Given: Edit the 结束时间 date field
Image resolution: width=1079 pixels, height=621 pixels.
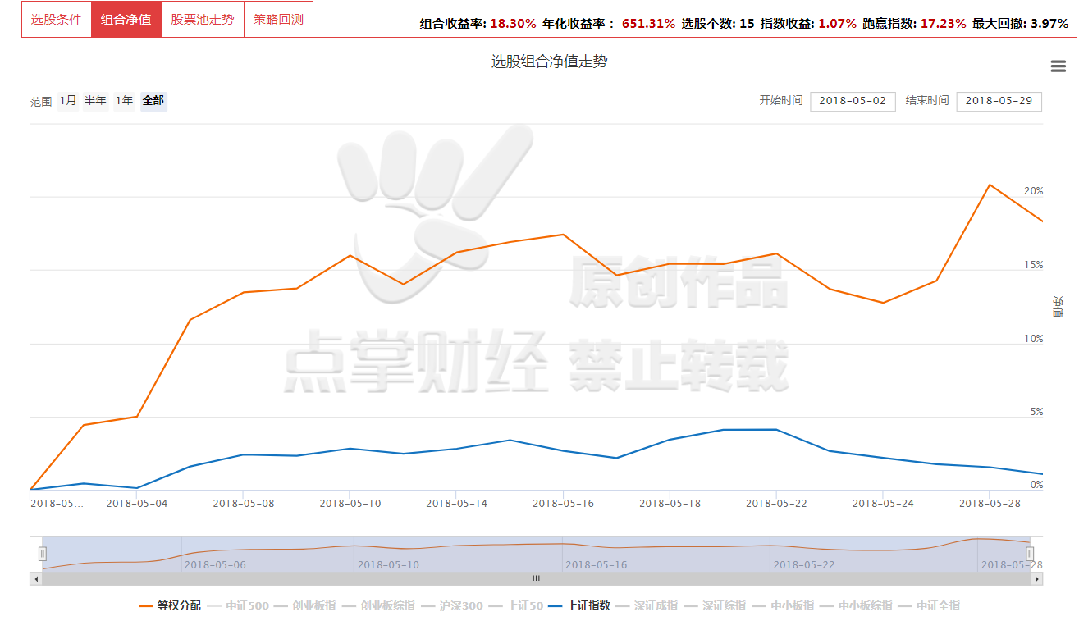Looking at the screenshot, I should 999,101.
